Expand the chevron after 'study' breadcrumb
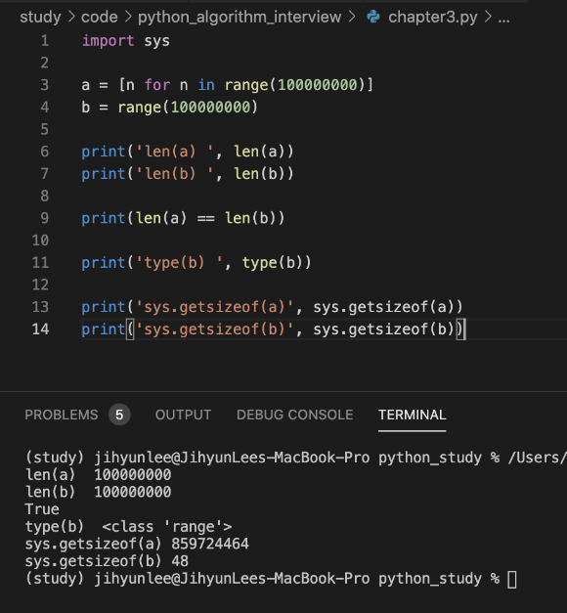 (x=71, y=17)
